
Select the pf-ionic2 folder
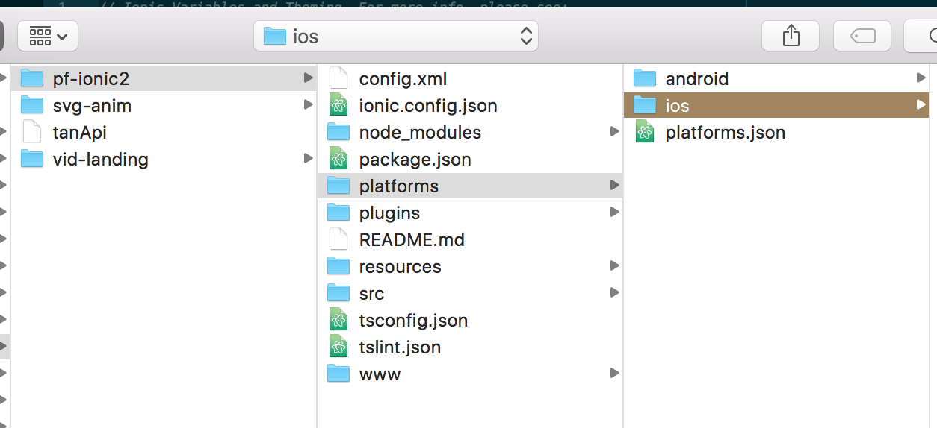86,79
